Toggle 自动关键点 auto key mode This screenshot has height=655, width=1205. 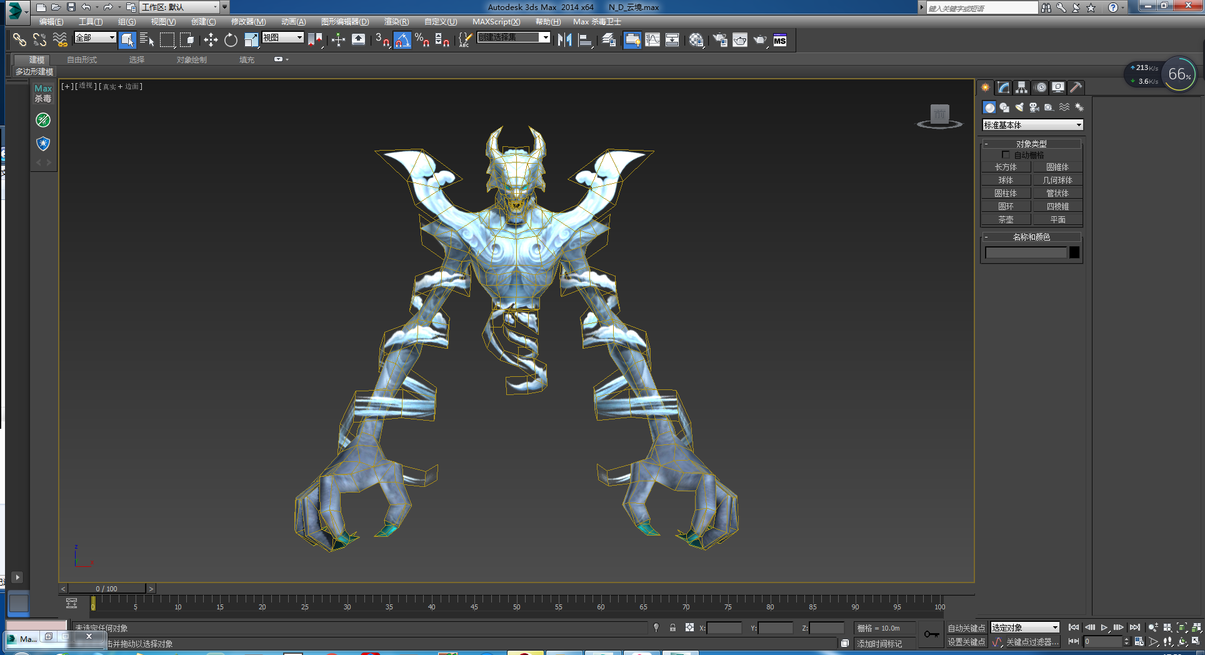(x=966, y=628)
